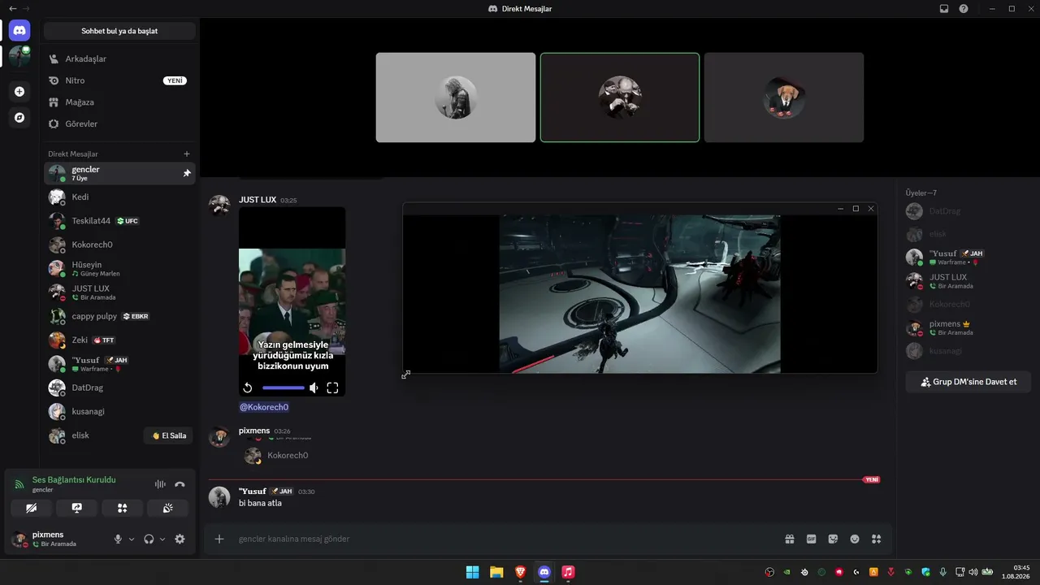Select the dog avatar call participant tile
The height and width of the screenshot is (585, 1040).
(784, 97)
